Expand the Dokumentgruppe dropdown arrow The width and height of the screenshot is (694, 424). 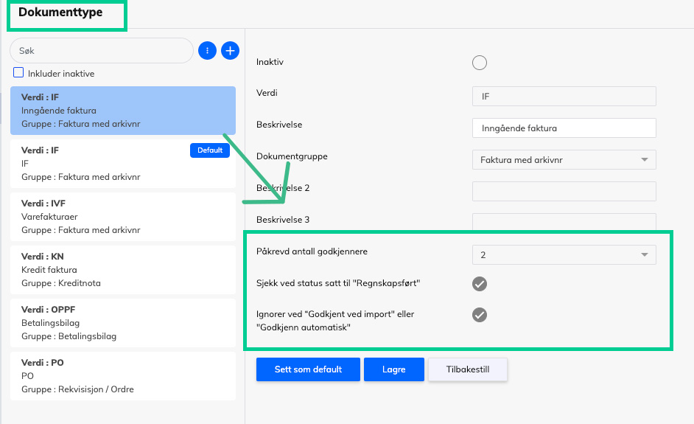click(x=645, y=159)
